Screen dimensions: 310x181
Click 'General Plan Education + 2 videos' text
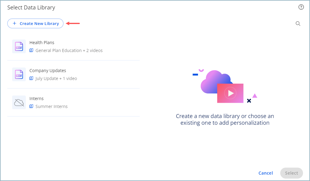coord(69,50)
